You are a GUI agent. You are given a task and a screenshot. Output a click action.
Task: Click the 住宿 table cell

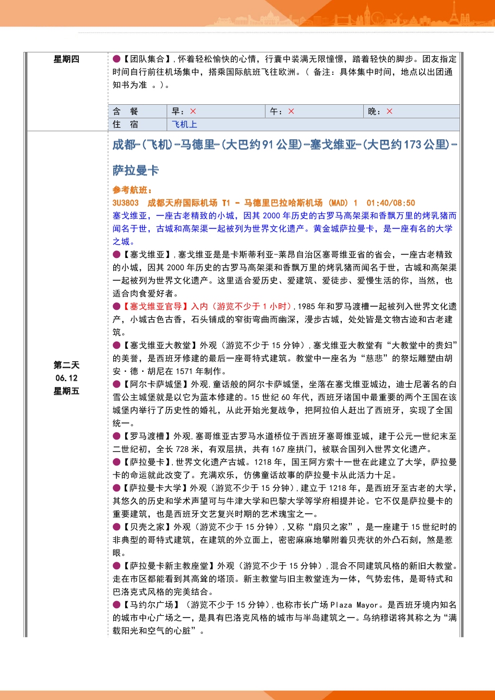pos(125,124)
